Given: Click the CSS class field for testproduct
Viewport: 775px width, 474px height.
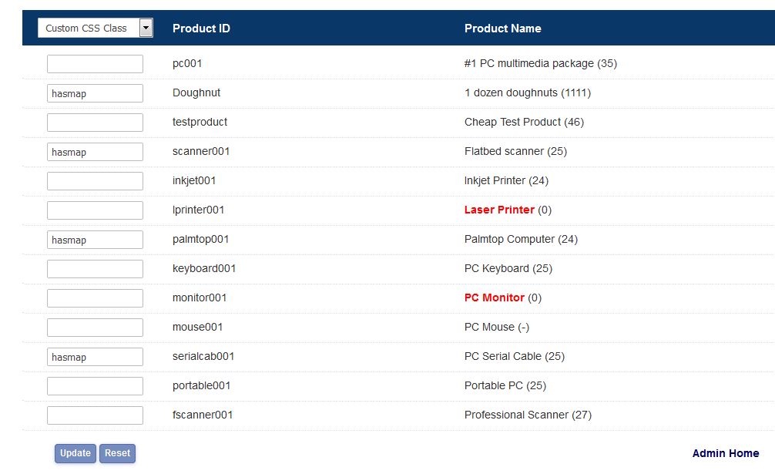Looking at the screenshot, I should click(95, 123).
